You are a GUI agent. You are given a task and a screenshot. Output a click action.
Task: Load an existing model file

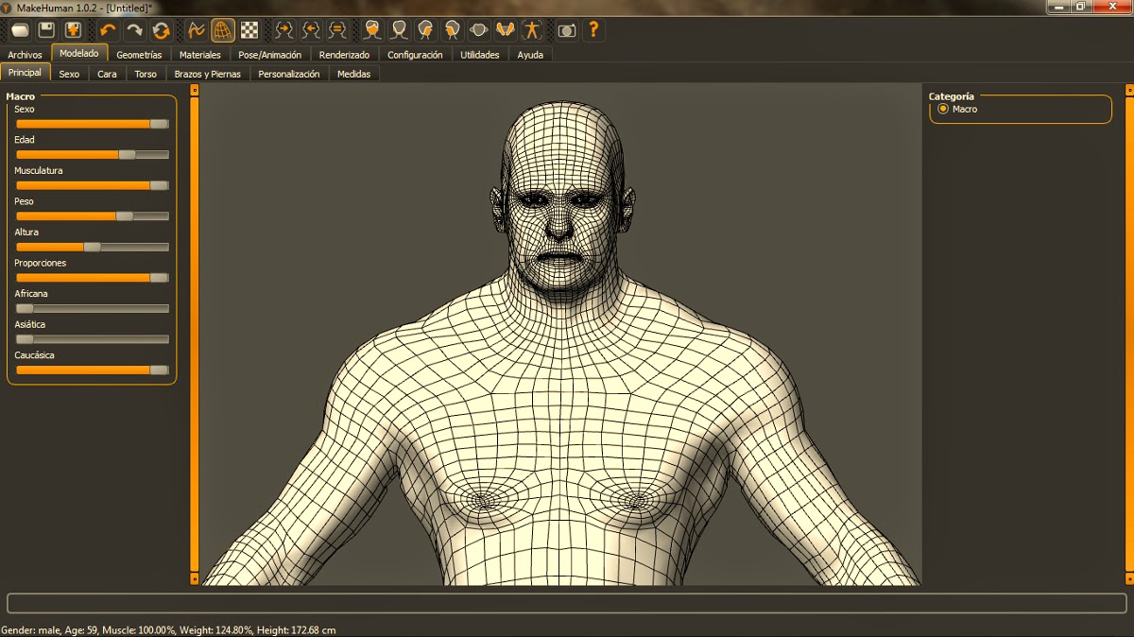tap(74, 29)
